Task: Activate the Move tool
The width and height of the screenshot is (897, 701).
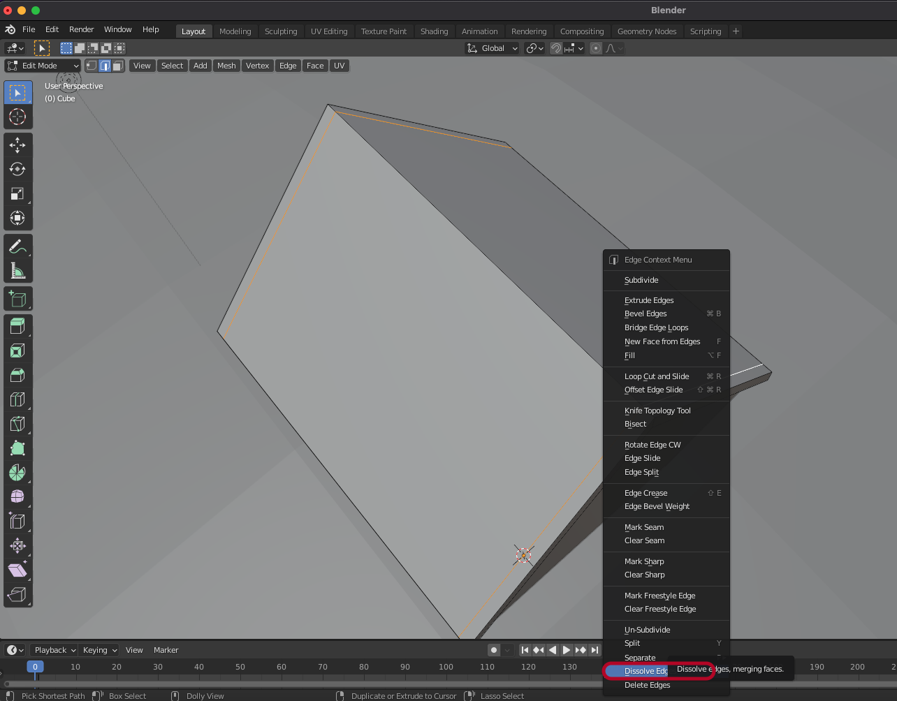Action: (x=17, y=145)
